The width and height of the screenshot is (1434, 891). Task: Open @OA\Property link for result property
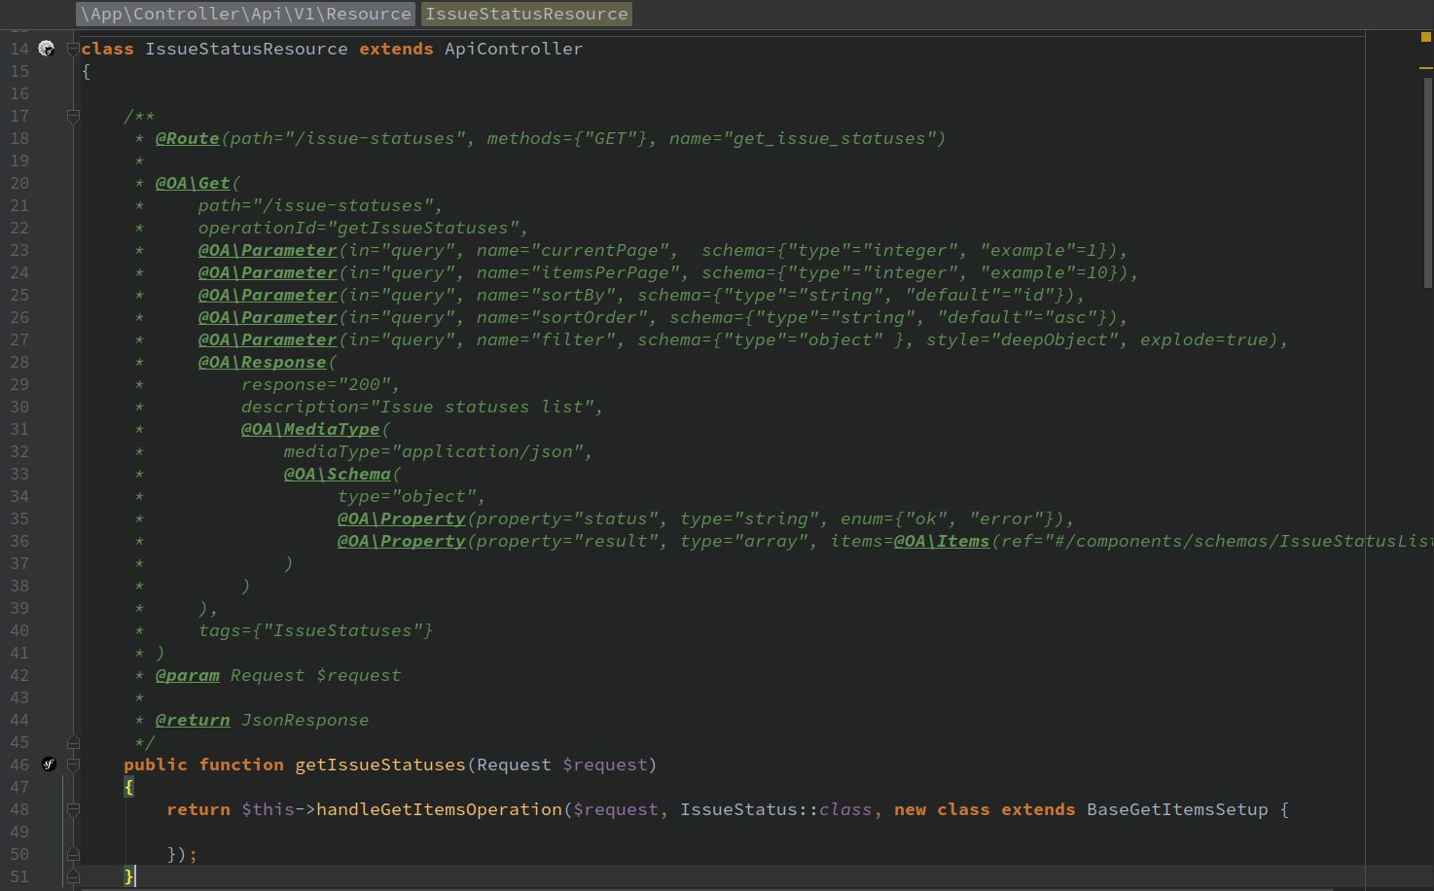click(402, 541)
